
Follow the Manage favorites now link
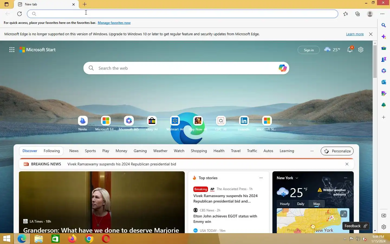pyautogui.click(x=114, y=23)
